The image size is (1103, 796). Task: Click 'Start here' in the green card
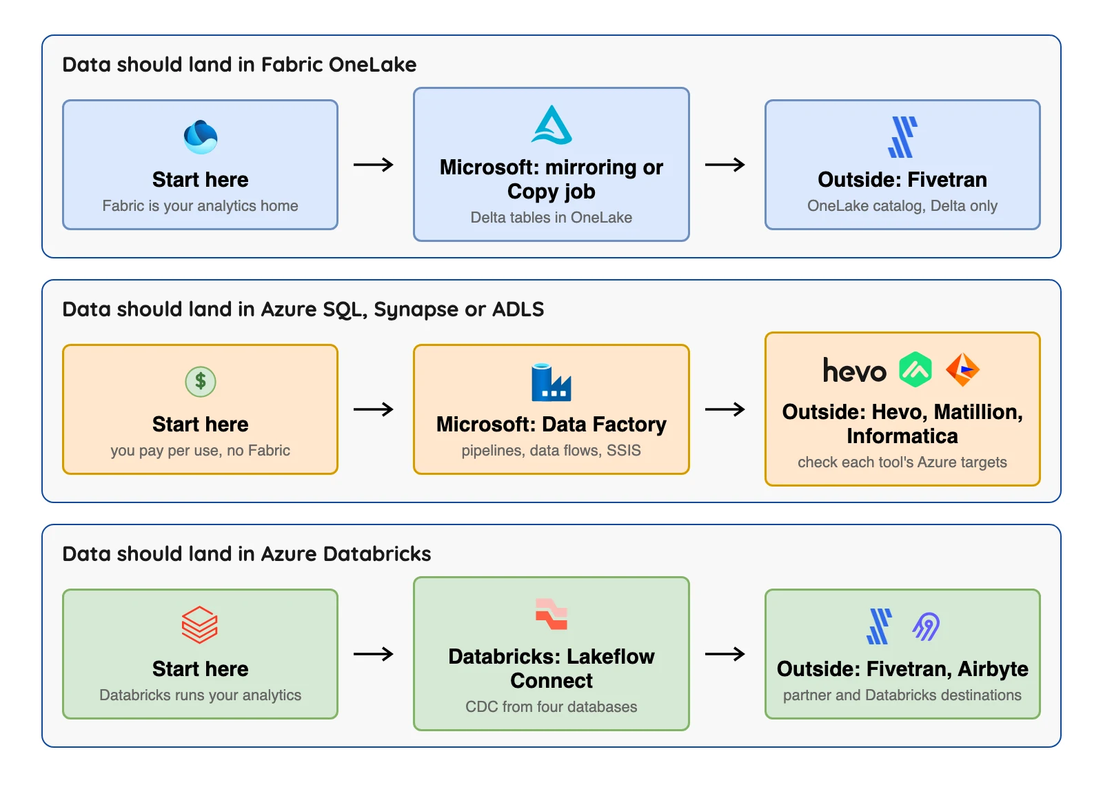point(201,669)
